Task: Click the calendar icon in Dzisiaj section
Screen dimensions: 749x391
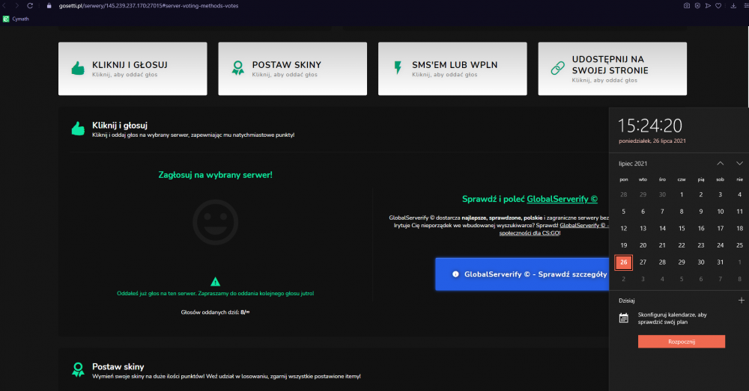Action: [623, 318]
